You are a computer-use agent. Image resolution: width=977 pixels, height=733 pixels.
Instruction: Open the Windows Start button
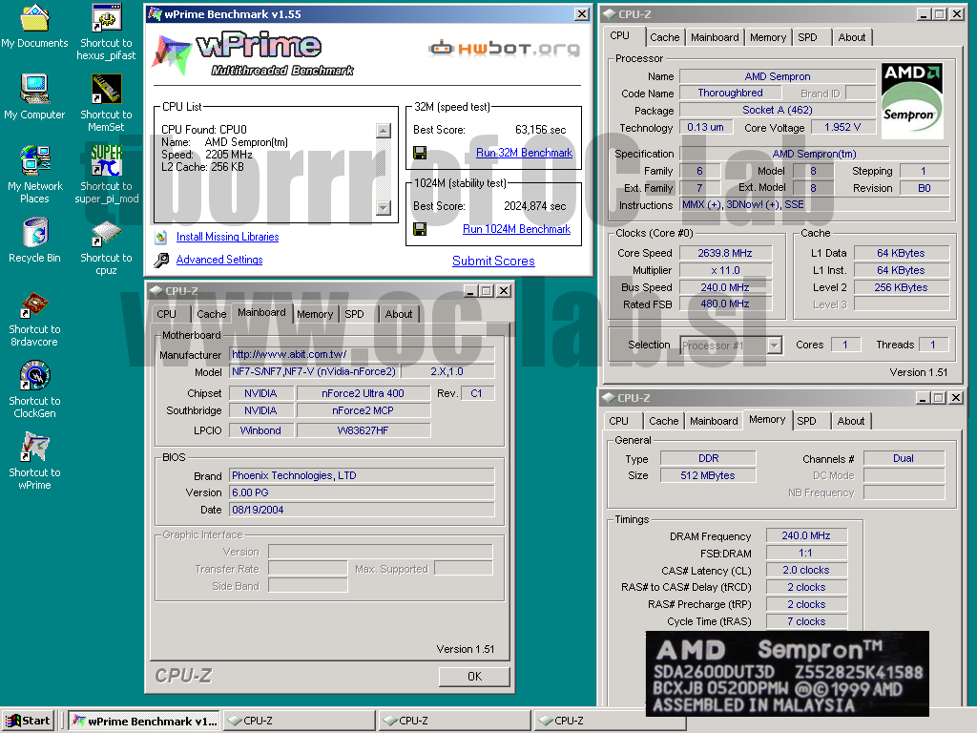coord(28,721)
